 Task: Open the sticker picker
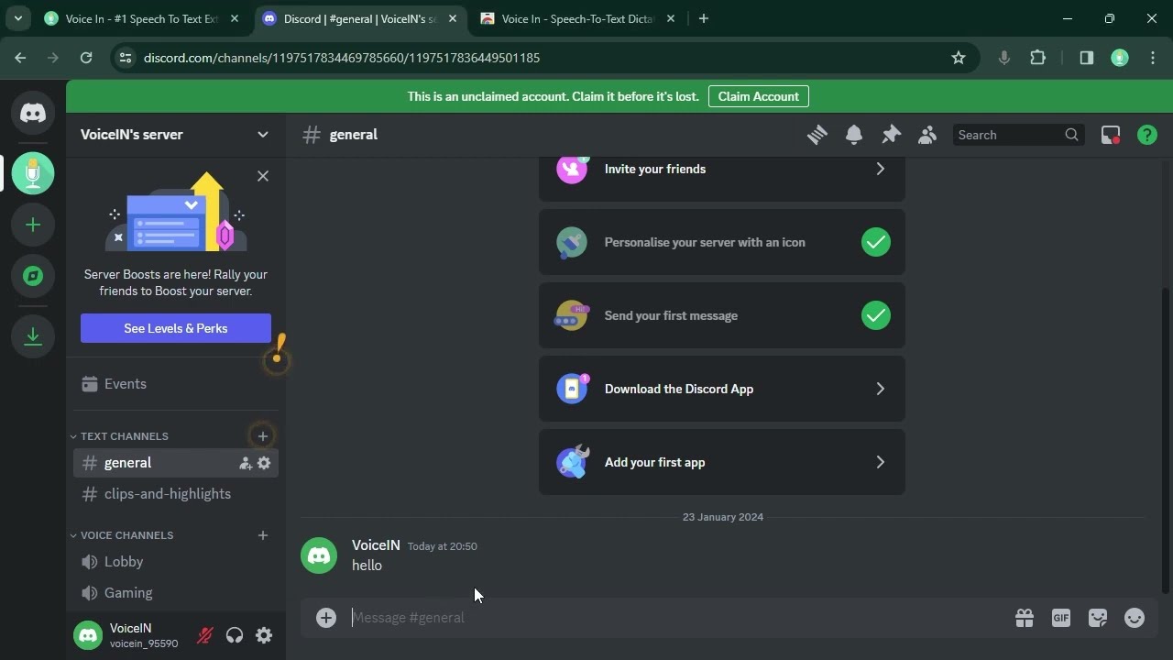[1098, 618]
